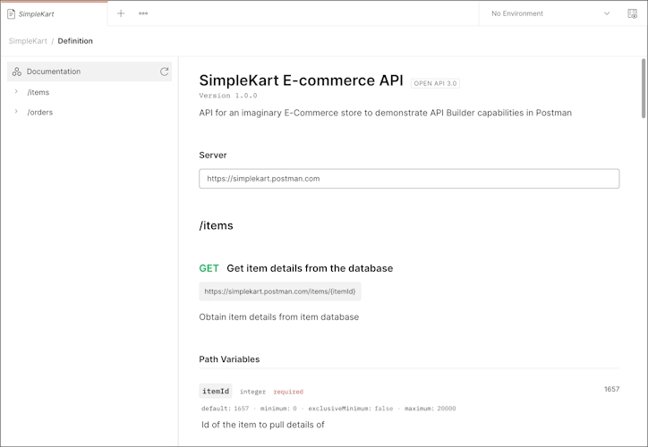Screen dimensions: 648x447
Task: Click the Documentation collection icon
Action: click(16, 72)
